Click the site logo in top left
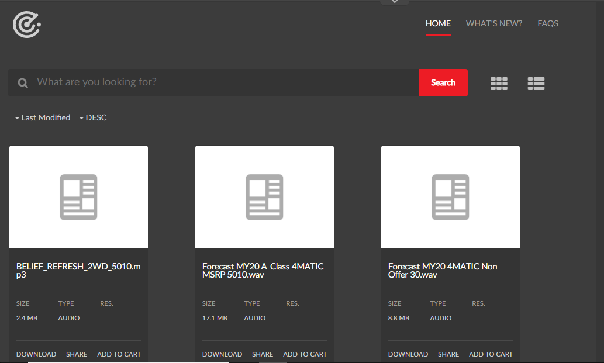Viewport: 604px width, 363px height. coord(26,25)
